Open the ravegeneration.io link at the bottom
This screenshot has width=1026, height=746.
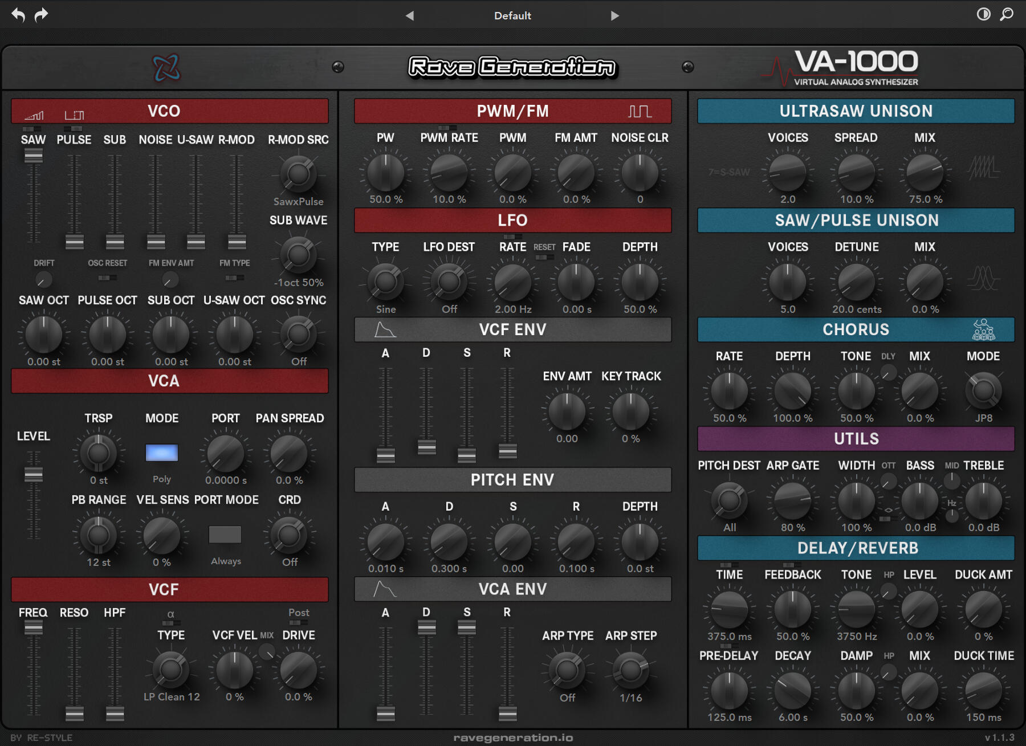(x=513, y=737)
